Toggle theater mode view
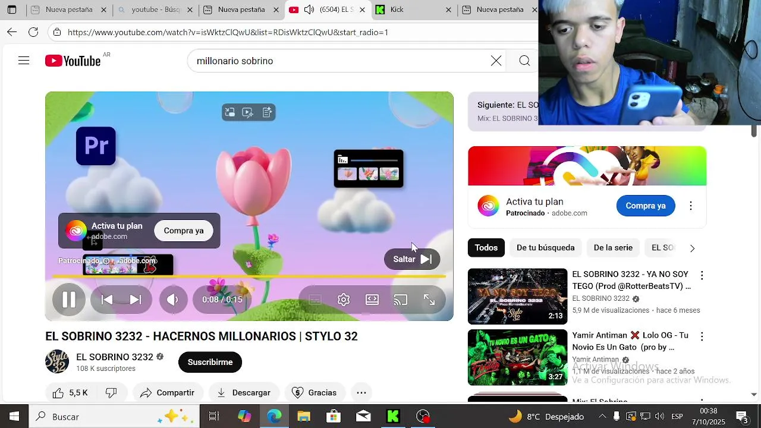Image resolution: width=761 pixels, height=428 pixels. pos(372,300)
